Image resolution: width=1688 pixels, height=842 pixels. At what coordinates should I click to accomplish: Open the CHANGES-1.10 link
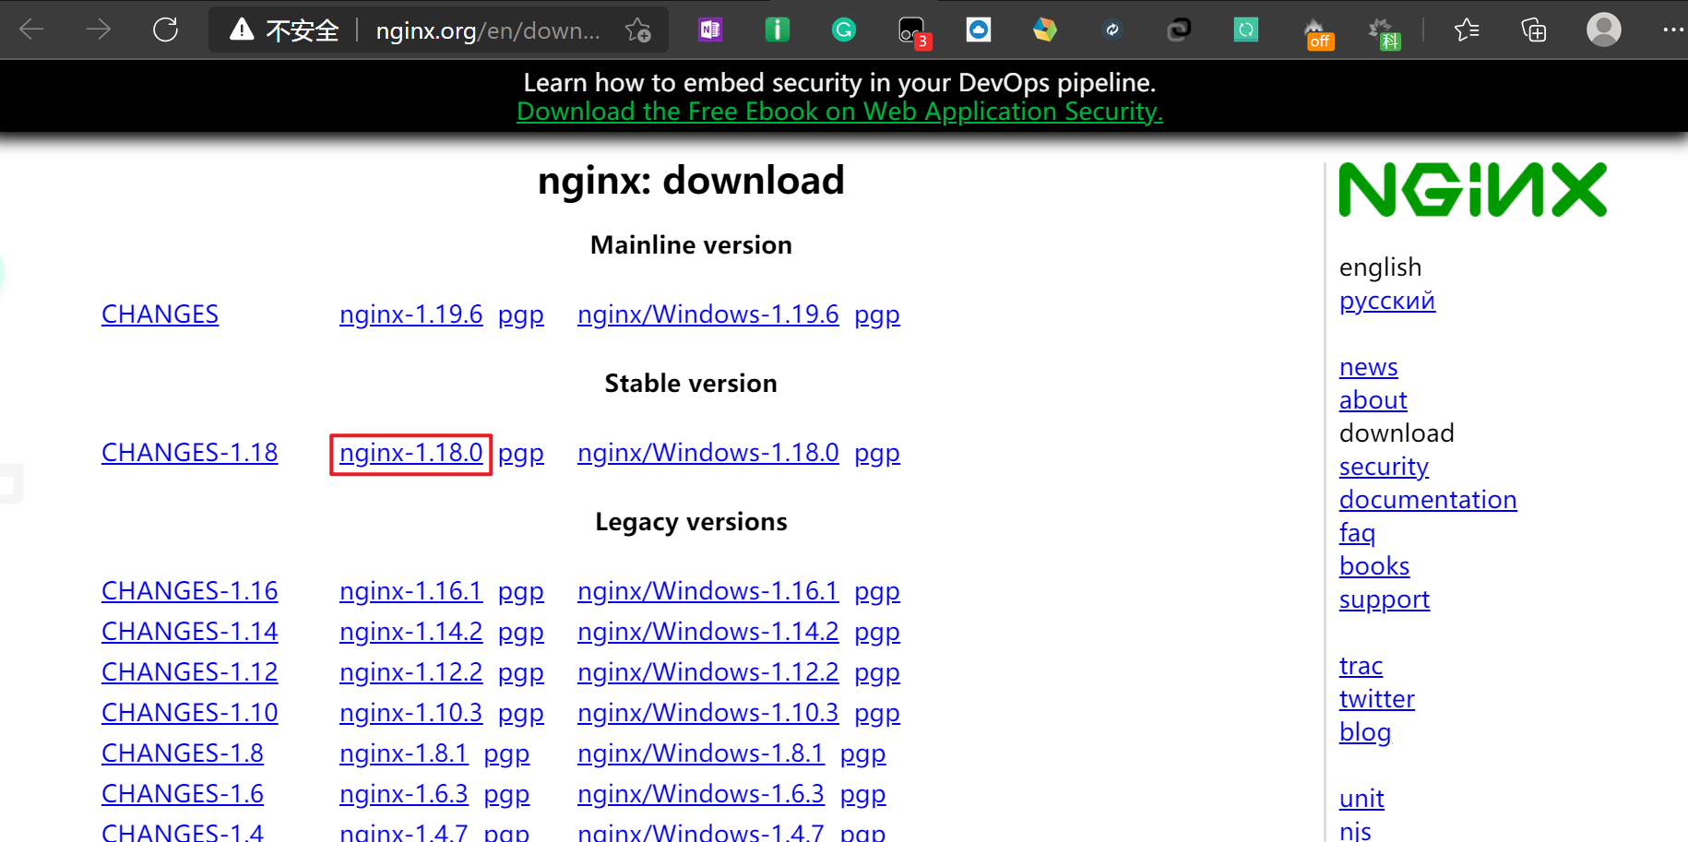point(190,713)
